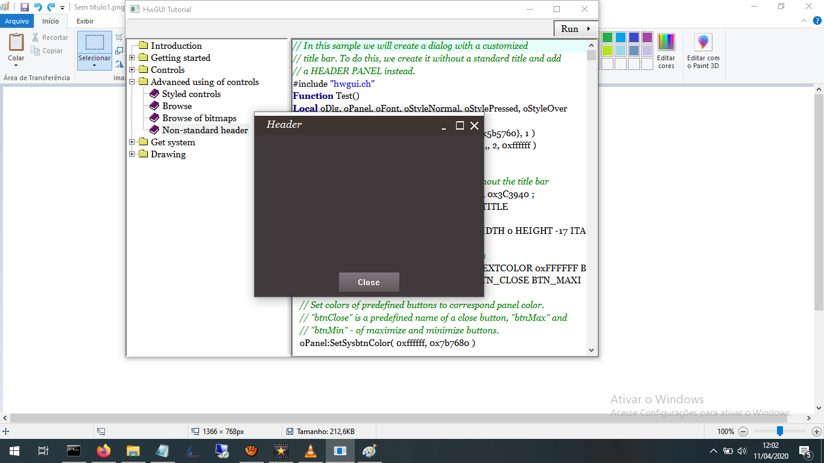Switch to the Exibir ribbon tab
The height and width of the screenshot is (463, 824).
[85, 21]
